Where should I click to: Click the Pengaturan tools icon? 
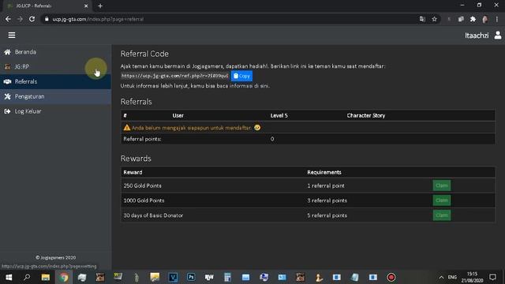pyautogui.click(x=7, y=96)
